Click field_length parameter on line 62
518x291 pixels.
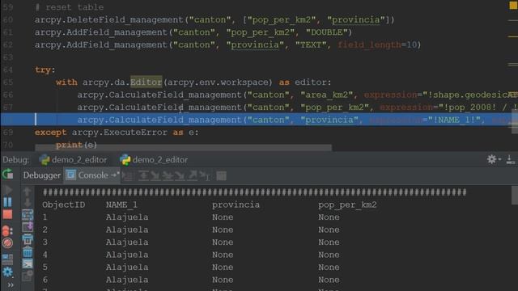(369, 45)
